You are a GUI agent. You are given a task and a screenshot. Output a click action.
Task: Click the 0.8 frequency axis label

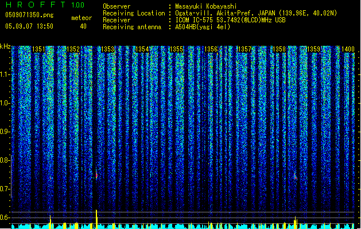point(5,160)
